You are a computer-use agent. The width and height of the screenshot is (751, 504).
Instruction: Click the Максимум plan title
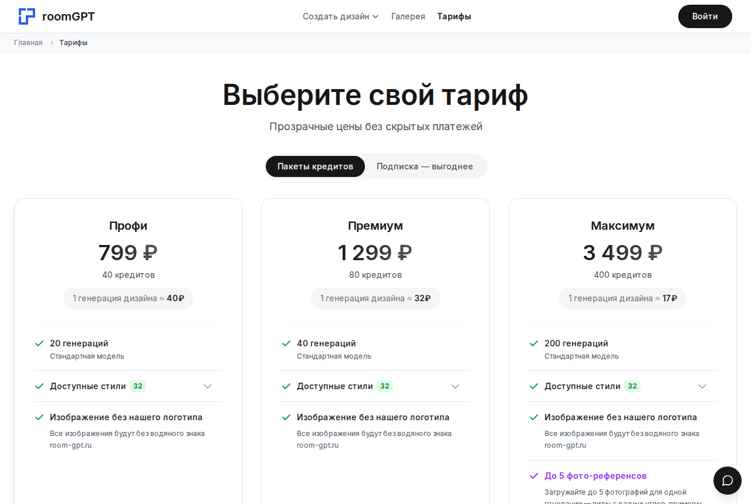click(x=623, y=226)
